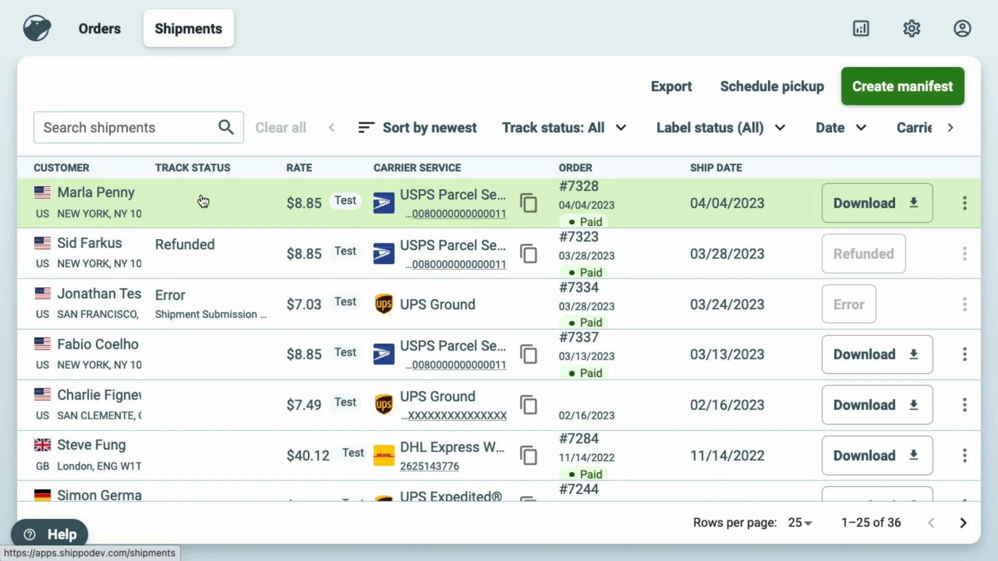Image resolution: width=998 pixels, height=561 pixels.
Task: Expand the Date filter
Action: click(841, 127)
